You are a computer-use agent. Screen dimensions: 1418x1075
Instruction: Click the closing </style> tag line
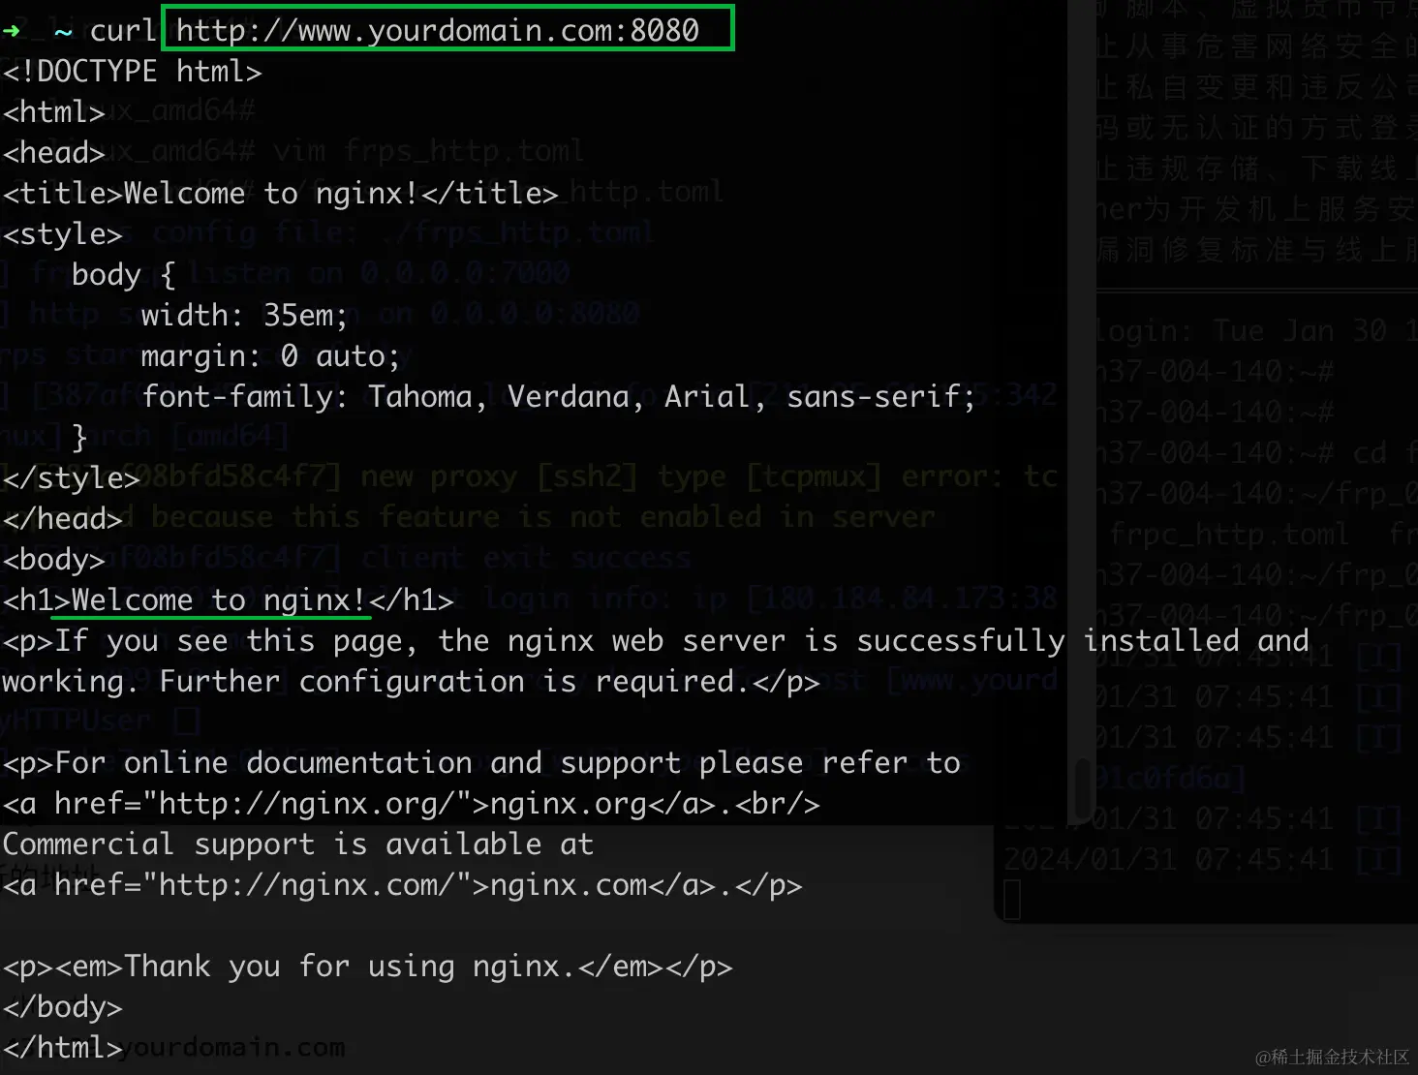[71, 478]
